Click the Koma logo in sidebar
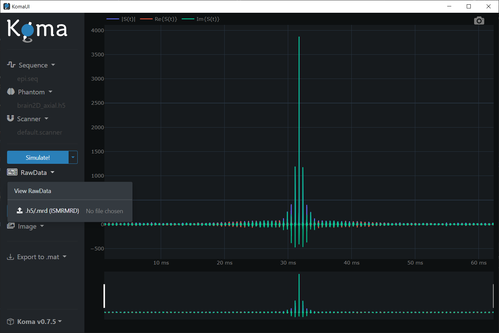 pyautogui.click(x=37, y=30)
